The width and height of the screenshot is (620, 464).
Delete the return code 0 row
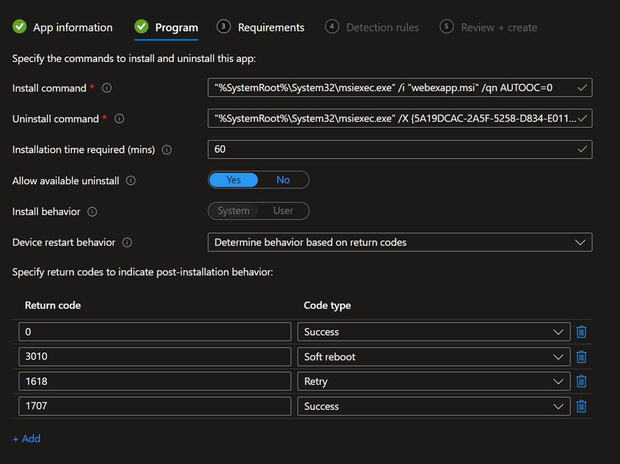581,332
